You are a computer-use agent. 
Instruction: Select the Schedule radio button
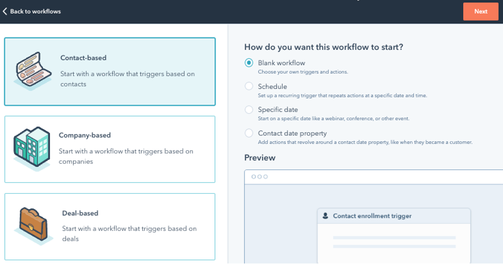249,86
